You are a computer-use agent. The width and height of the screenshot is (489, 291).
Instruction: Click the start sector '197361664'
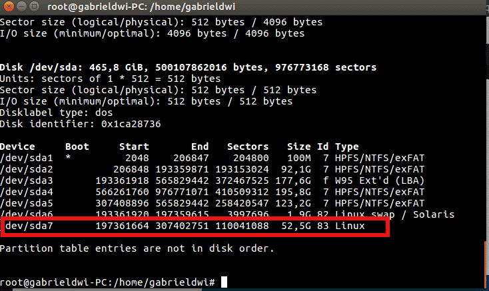123,226
